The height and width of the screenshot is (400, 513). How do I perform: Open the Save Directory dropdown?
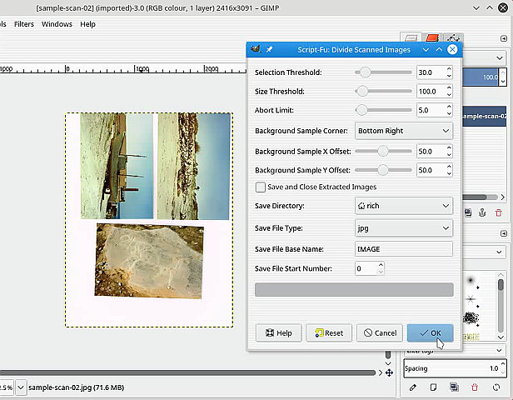pyautogui.click(x=403, y=206)
